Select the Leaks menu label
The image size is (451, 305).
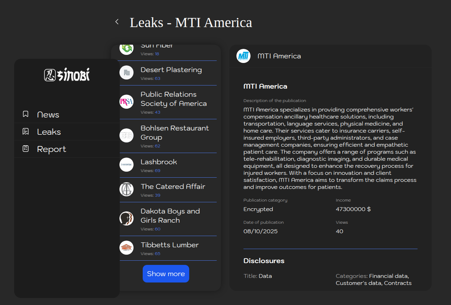point(49,132)
